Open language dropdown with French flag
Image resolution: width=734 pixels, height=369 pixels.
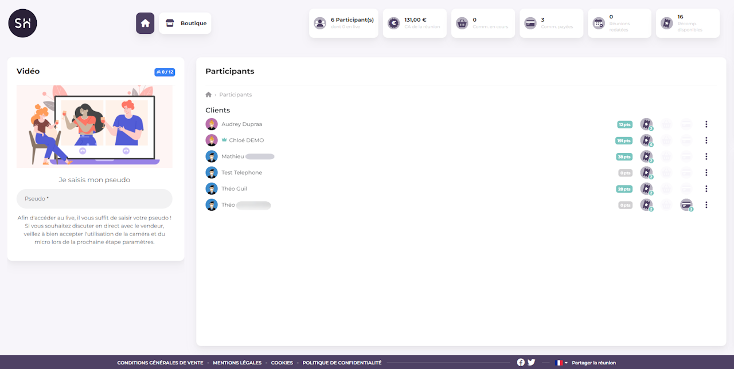(561, 363)
